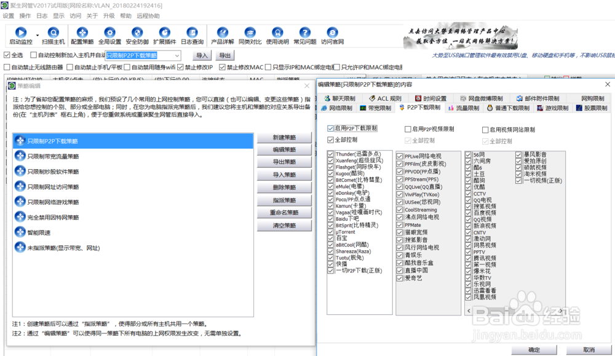Click 重命名策略 rename policy button
Screen dimensions: 615x356
(284, 213)
